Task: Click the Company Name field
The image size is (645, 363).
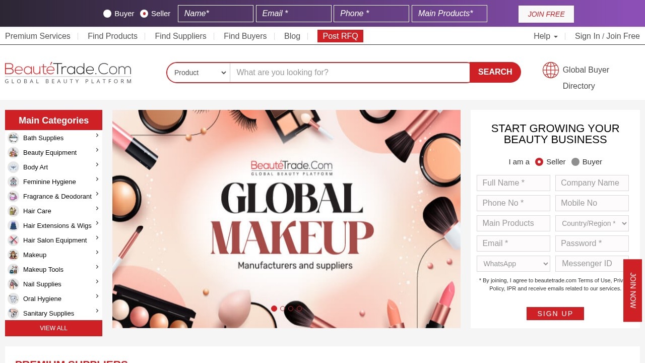Action: 592,183
